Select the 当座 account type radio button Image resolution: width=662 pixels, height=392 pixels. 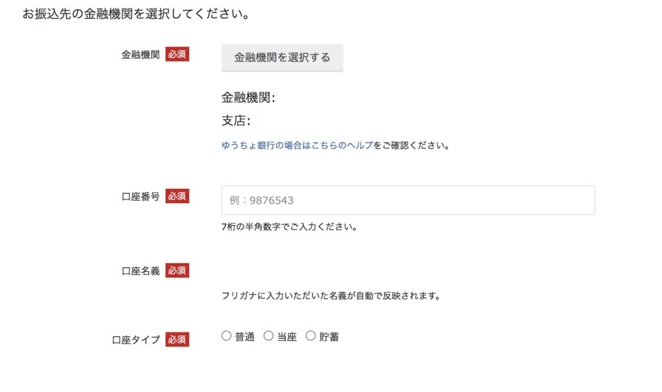pyautogui.click(x=268, y=336)
